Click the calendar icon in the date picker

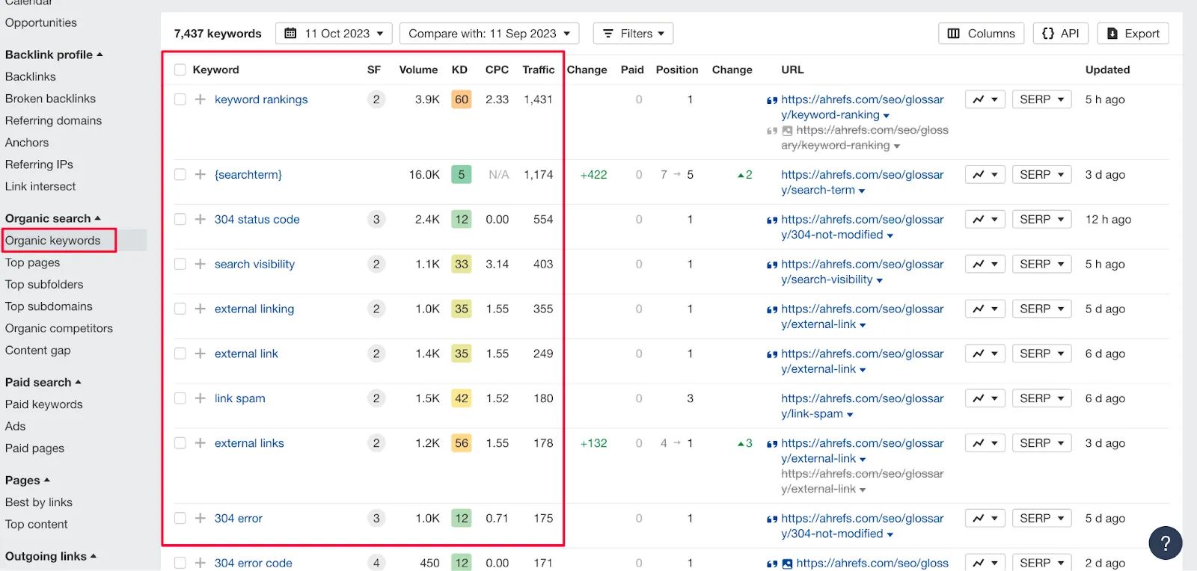(291, 34)
